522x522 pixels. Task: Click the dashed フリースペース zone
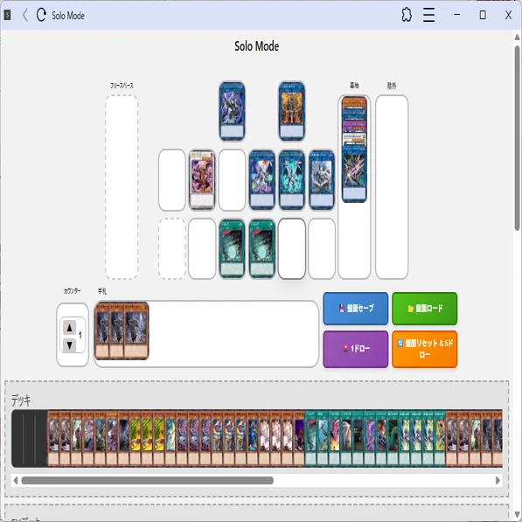click(x=122, y=187)
